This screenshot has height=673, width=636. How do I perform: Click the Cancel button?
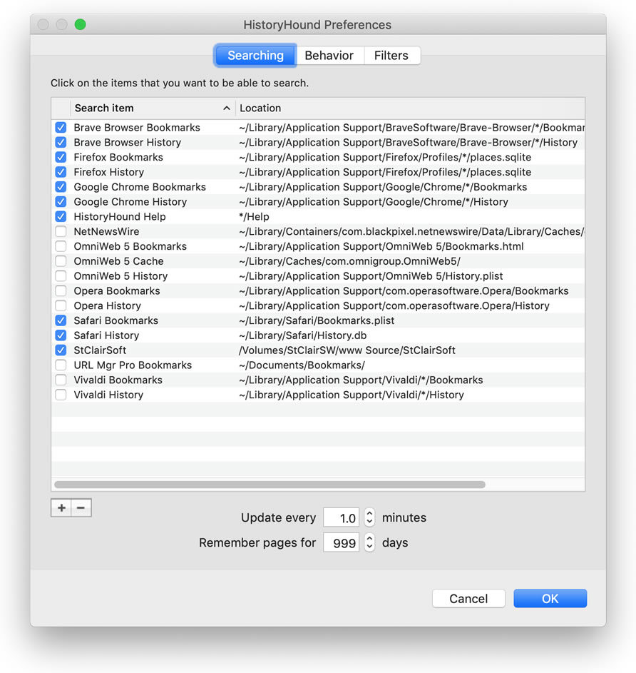coord(468,599)
